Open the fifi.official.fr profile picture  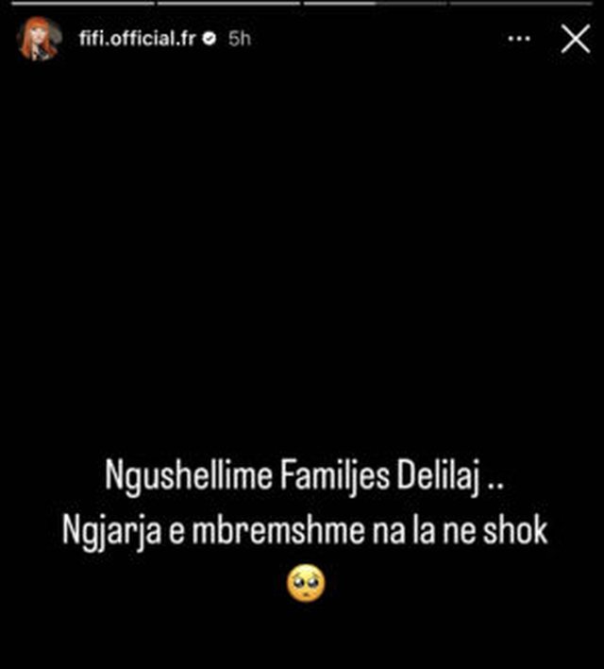(x=39, y=39)
